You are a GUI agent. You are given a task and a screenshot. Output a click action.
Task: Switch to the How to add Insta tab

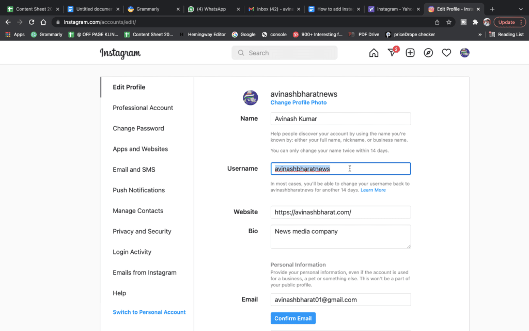pyautogui.click(x=334, y=9)
